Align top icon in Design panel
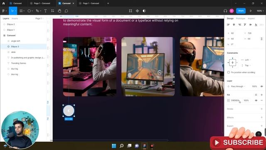The image size is (266, 150). pos(245,25)
